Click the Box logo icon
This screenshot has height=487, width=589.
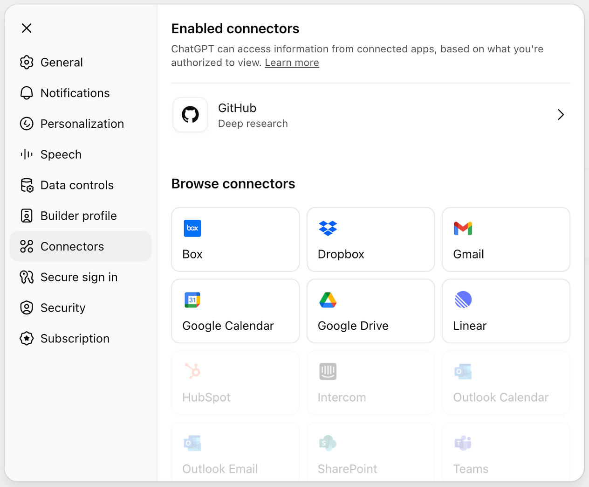(x=192, y=228)
